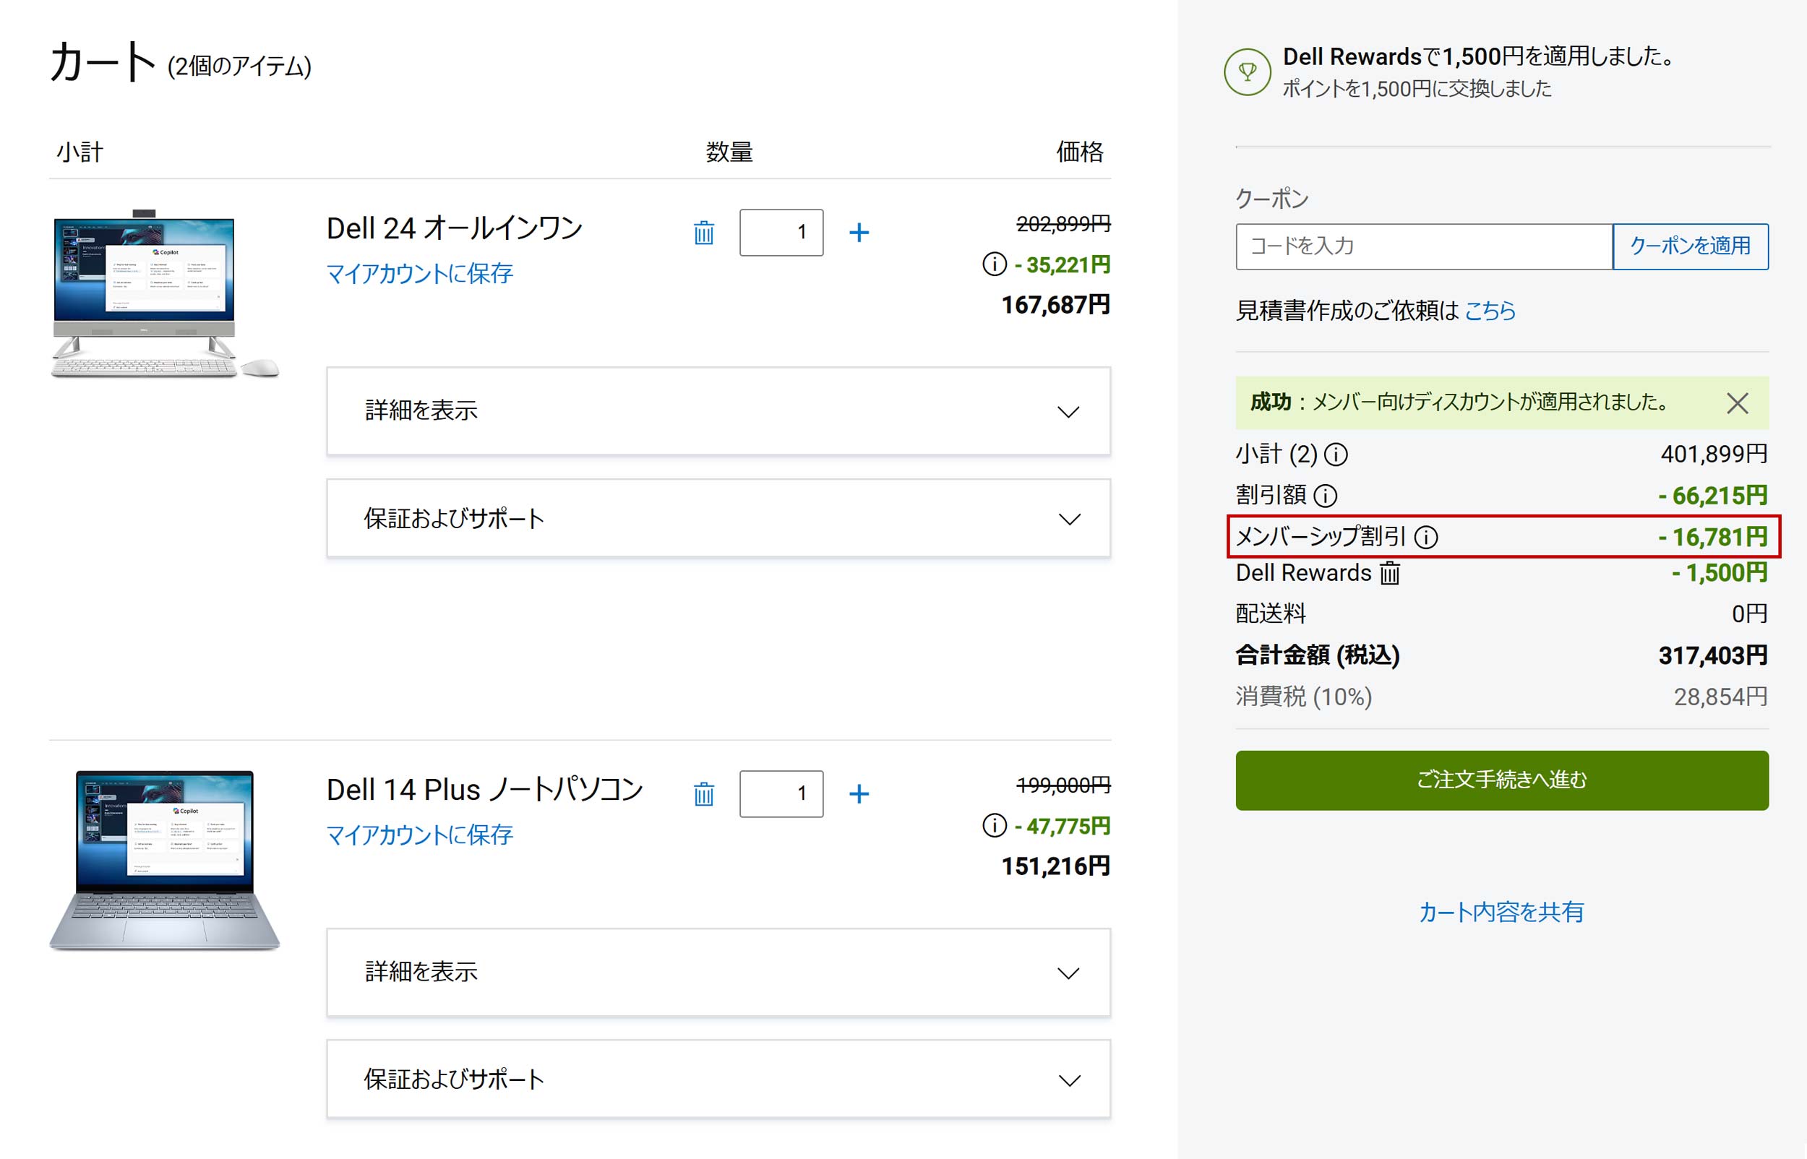Image resolution: width=1807 pixels, height=1159 pixels.
Task: Open info icon next to 割引額
Action: tap(1325, 496)
